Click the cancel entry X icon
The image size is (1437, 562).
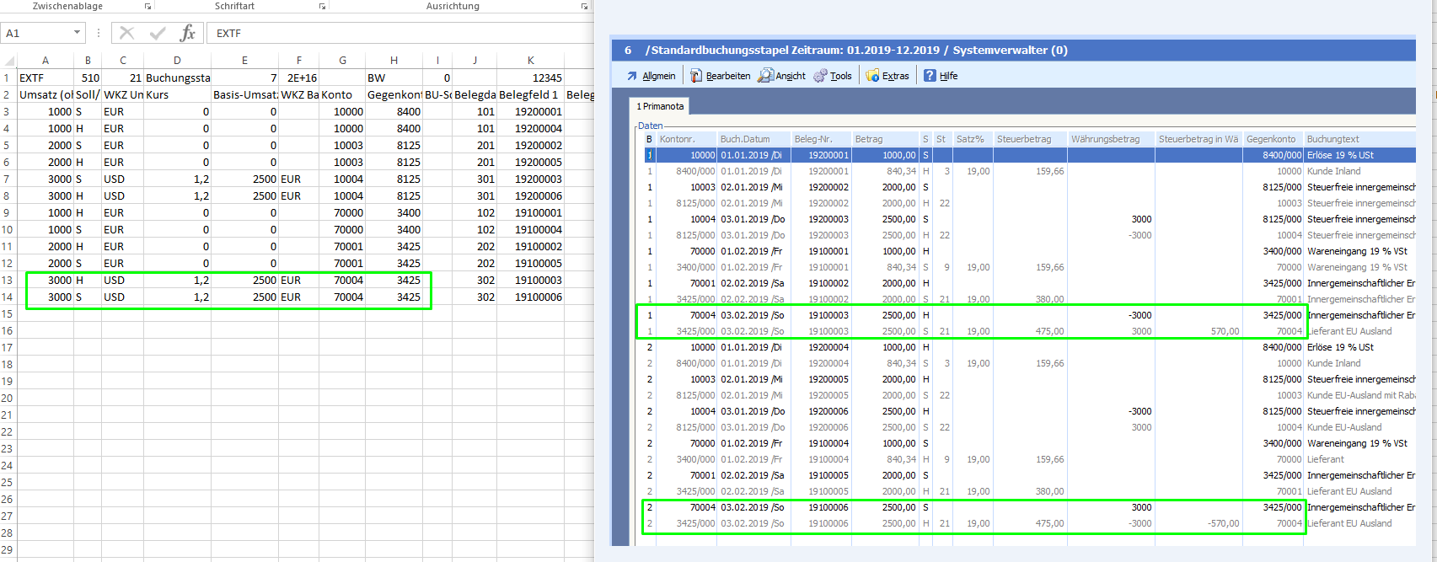click(127, 33)
